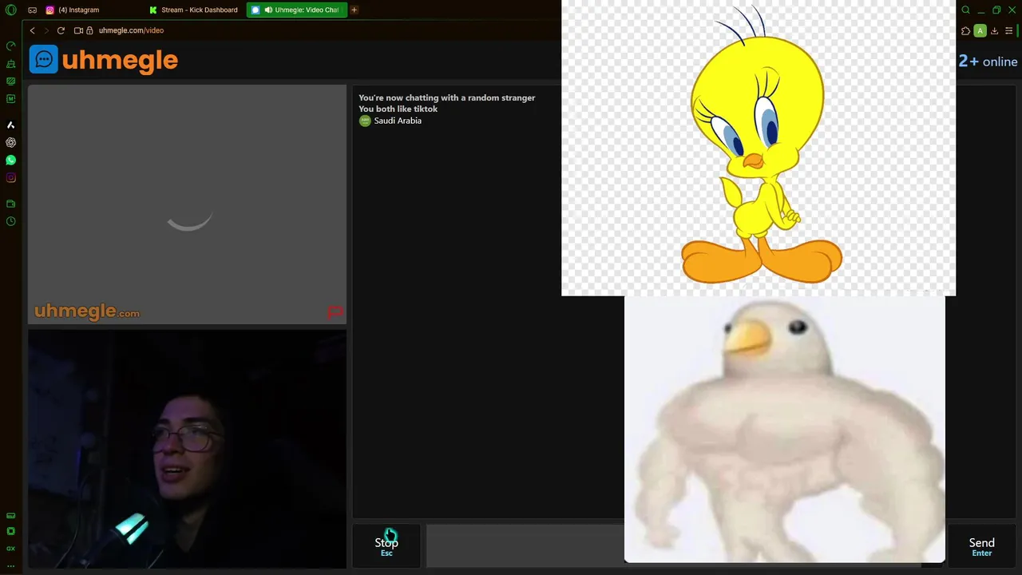Open the browser search magnifier icon
The width and height of the screenshot is (1022, 575).
[965, 10]
